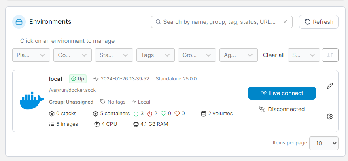Click the 5 containers text

115,114
